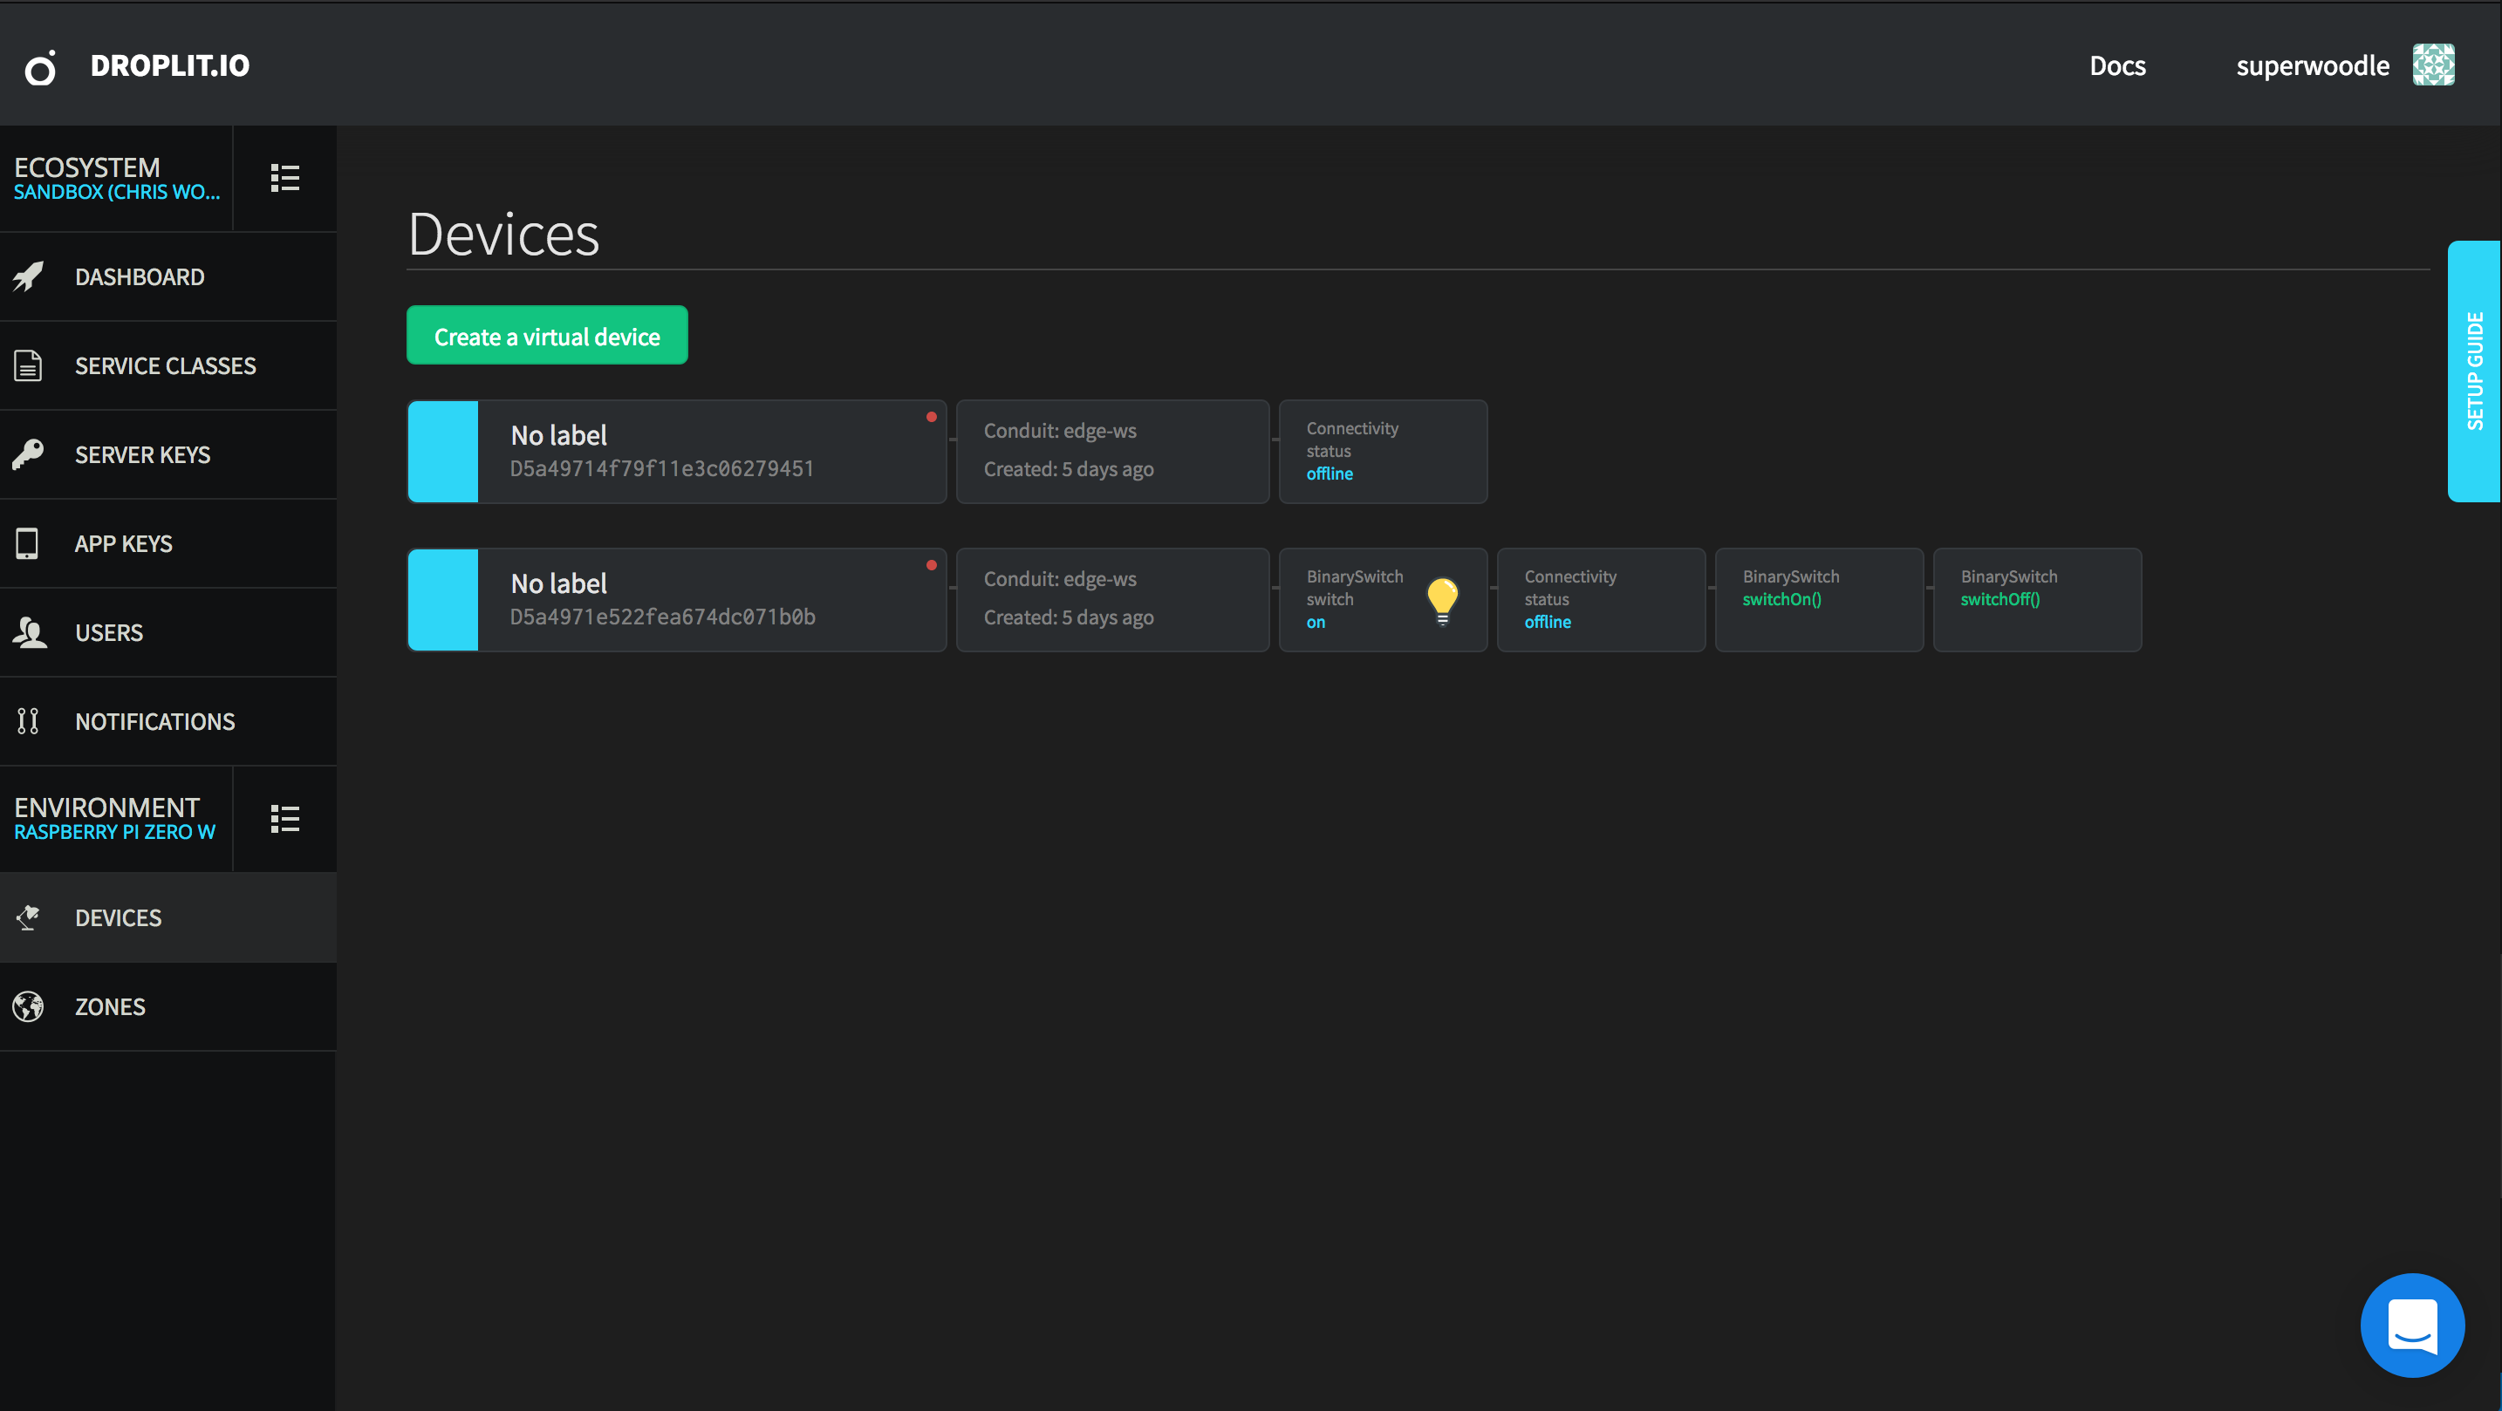This screenshot has height=1411, width=2502.
Task: Go to Notifications
Action: [168, 721]
